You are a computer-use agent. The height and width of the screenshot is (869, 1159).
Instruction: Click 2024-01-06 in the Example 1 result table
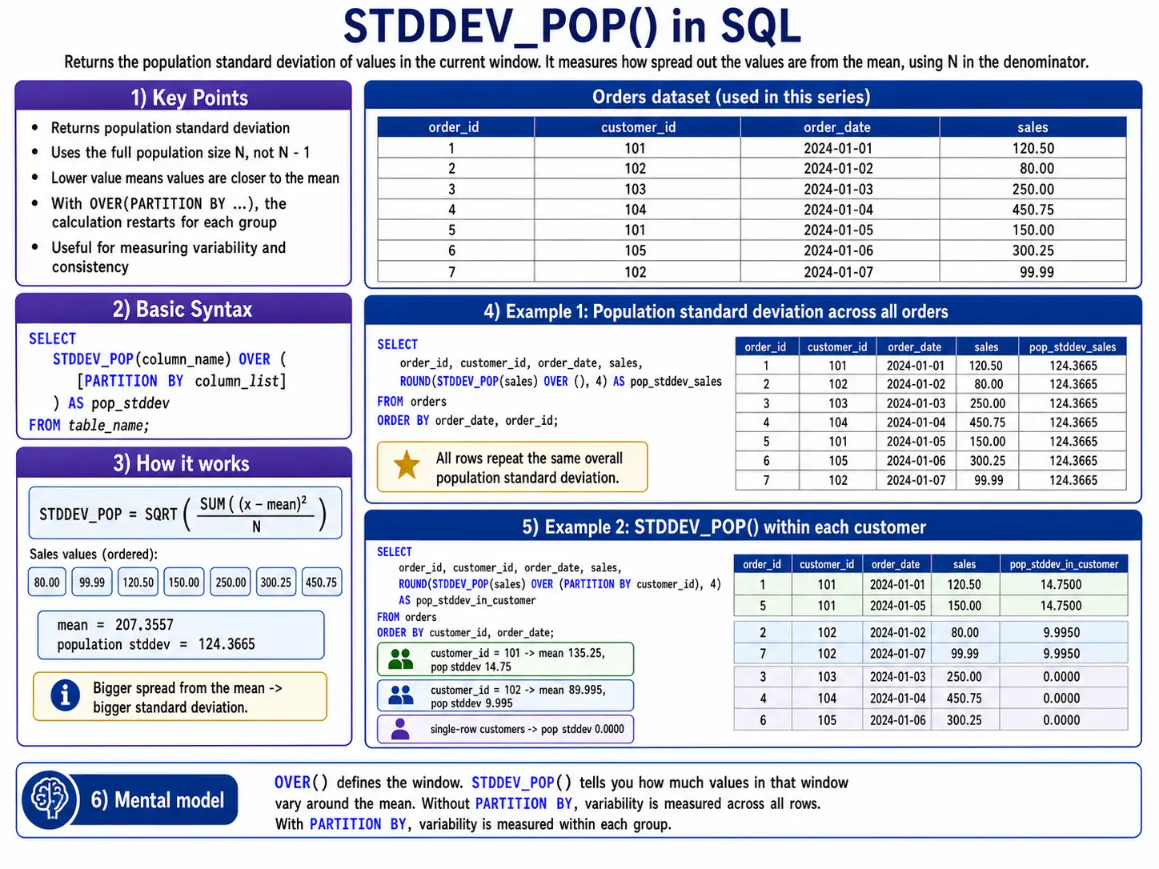pos(916,461)
